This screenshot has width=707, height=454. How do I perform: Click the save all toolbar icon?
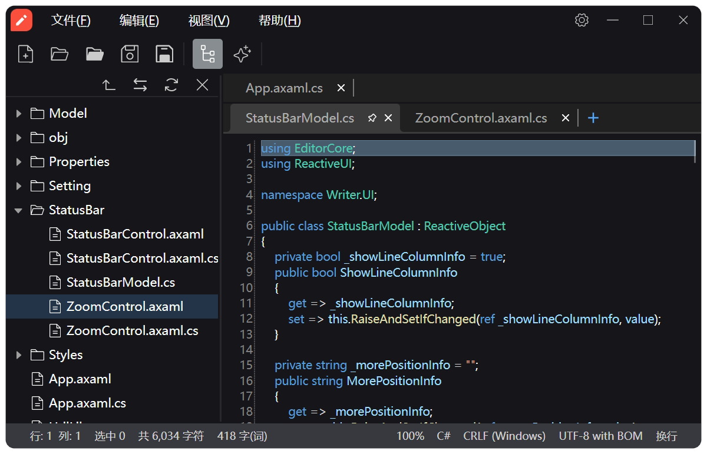coord(164,54)
